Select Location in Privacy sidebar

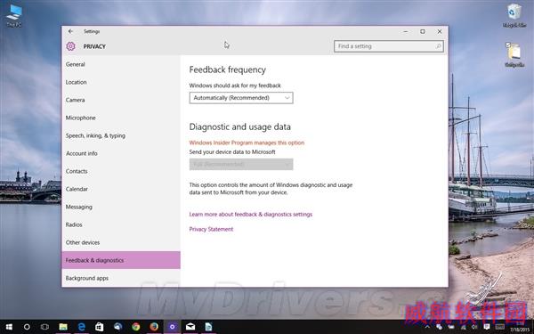[x=121, y=82]
